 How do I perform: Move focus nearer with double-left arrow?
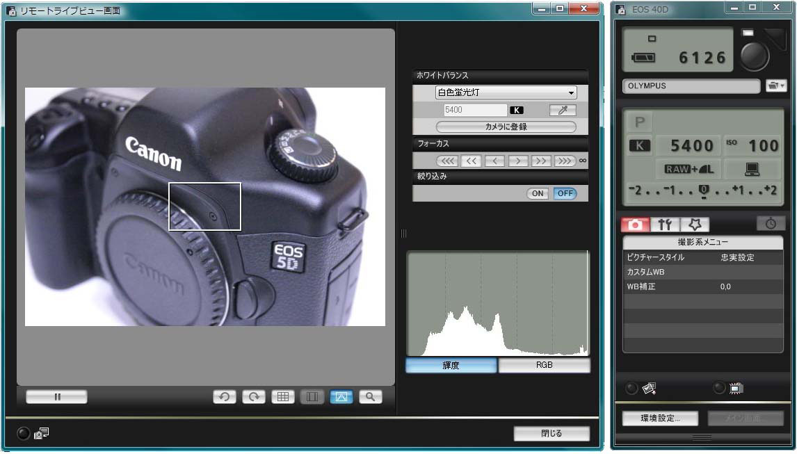click(472, 161)
